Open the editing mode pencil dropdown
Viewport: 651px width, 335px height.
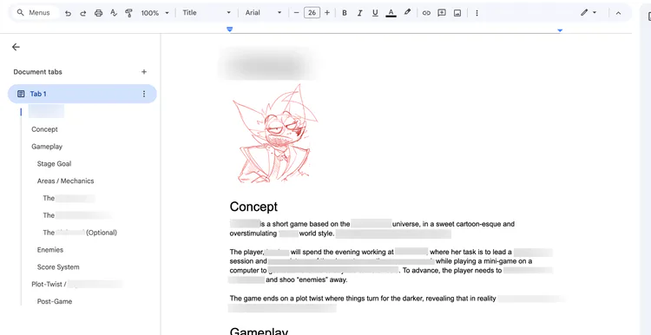[589, 13]
